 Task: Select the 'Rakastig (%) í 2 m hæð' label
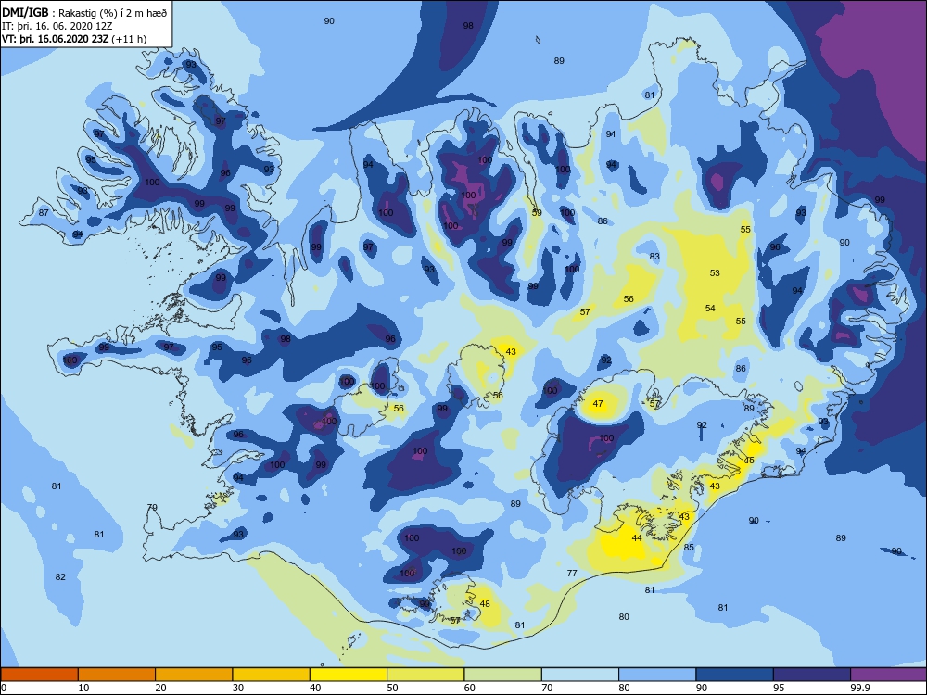coord(112,13)
